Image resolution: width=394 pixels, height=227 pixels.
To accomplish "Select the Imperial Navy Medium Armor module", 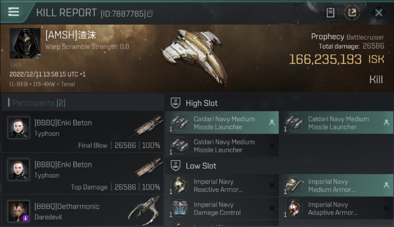I will point(336,185).
